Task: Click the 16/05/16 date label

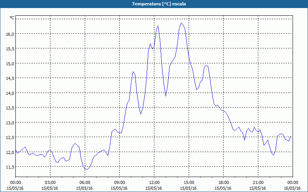Action: [292, 188]
